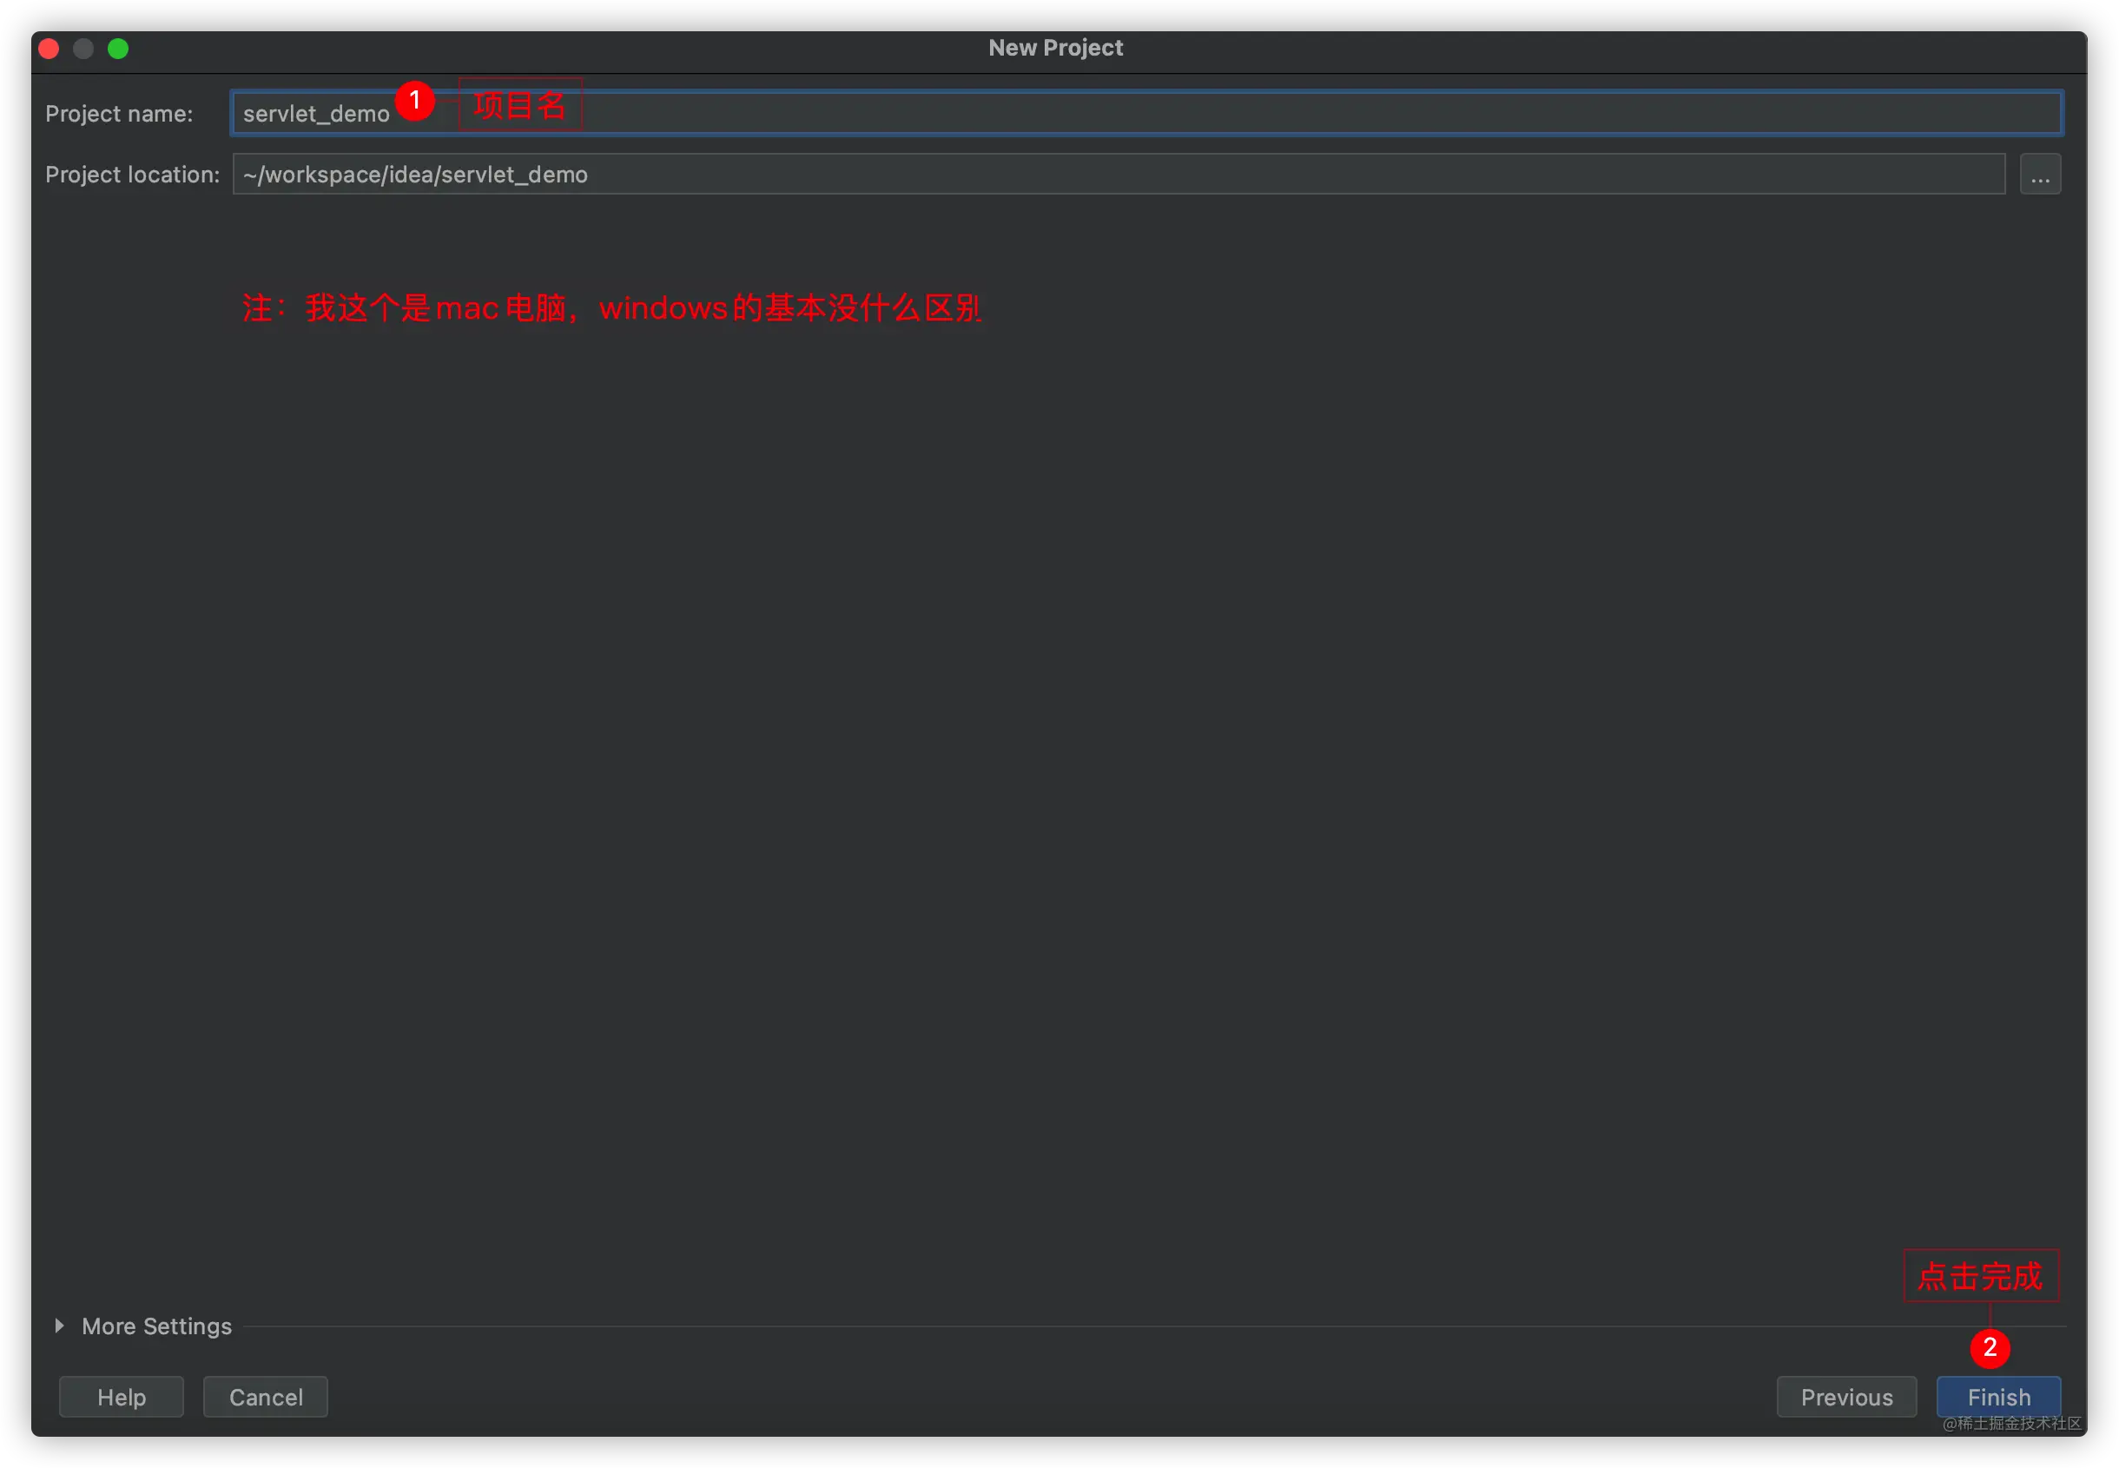2119x1468 pixels.
Task: Click the New Project title bar text
Action: point(1055,48)
